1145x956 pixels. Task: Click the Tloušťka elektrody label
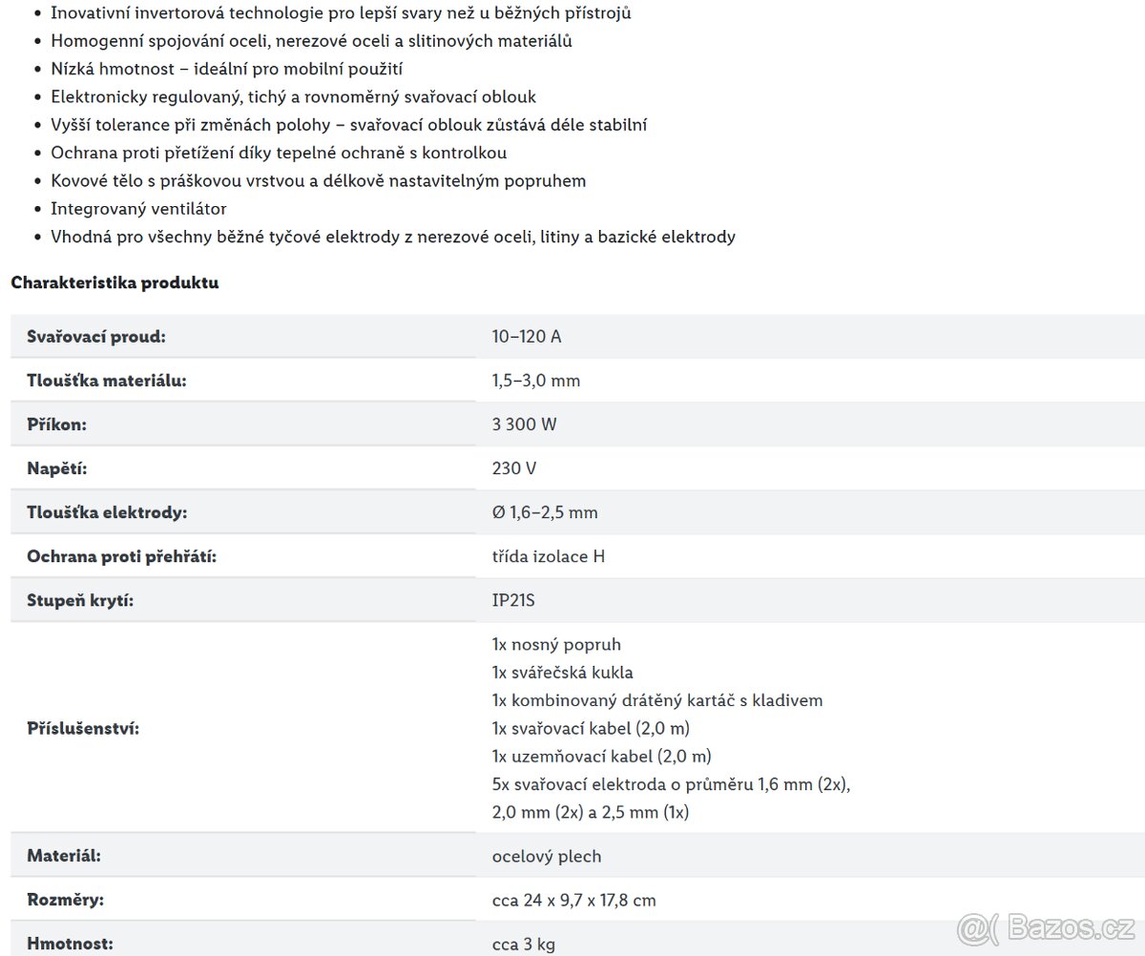tap(107, 512)
